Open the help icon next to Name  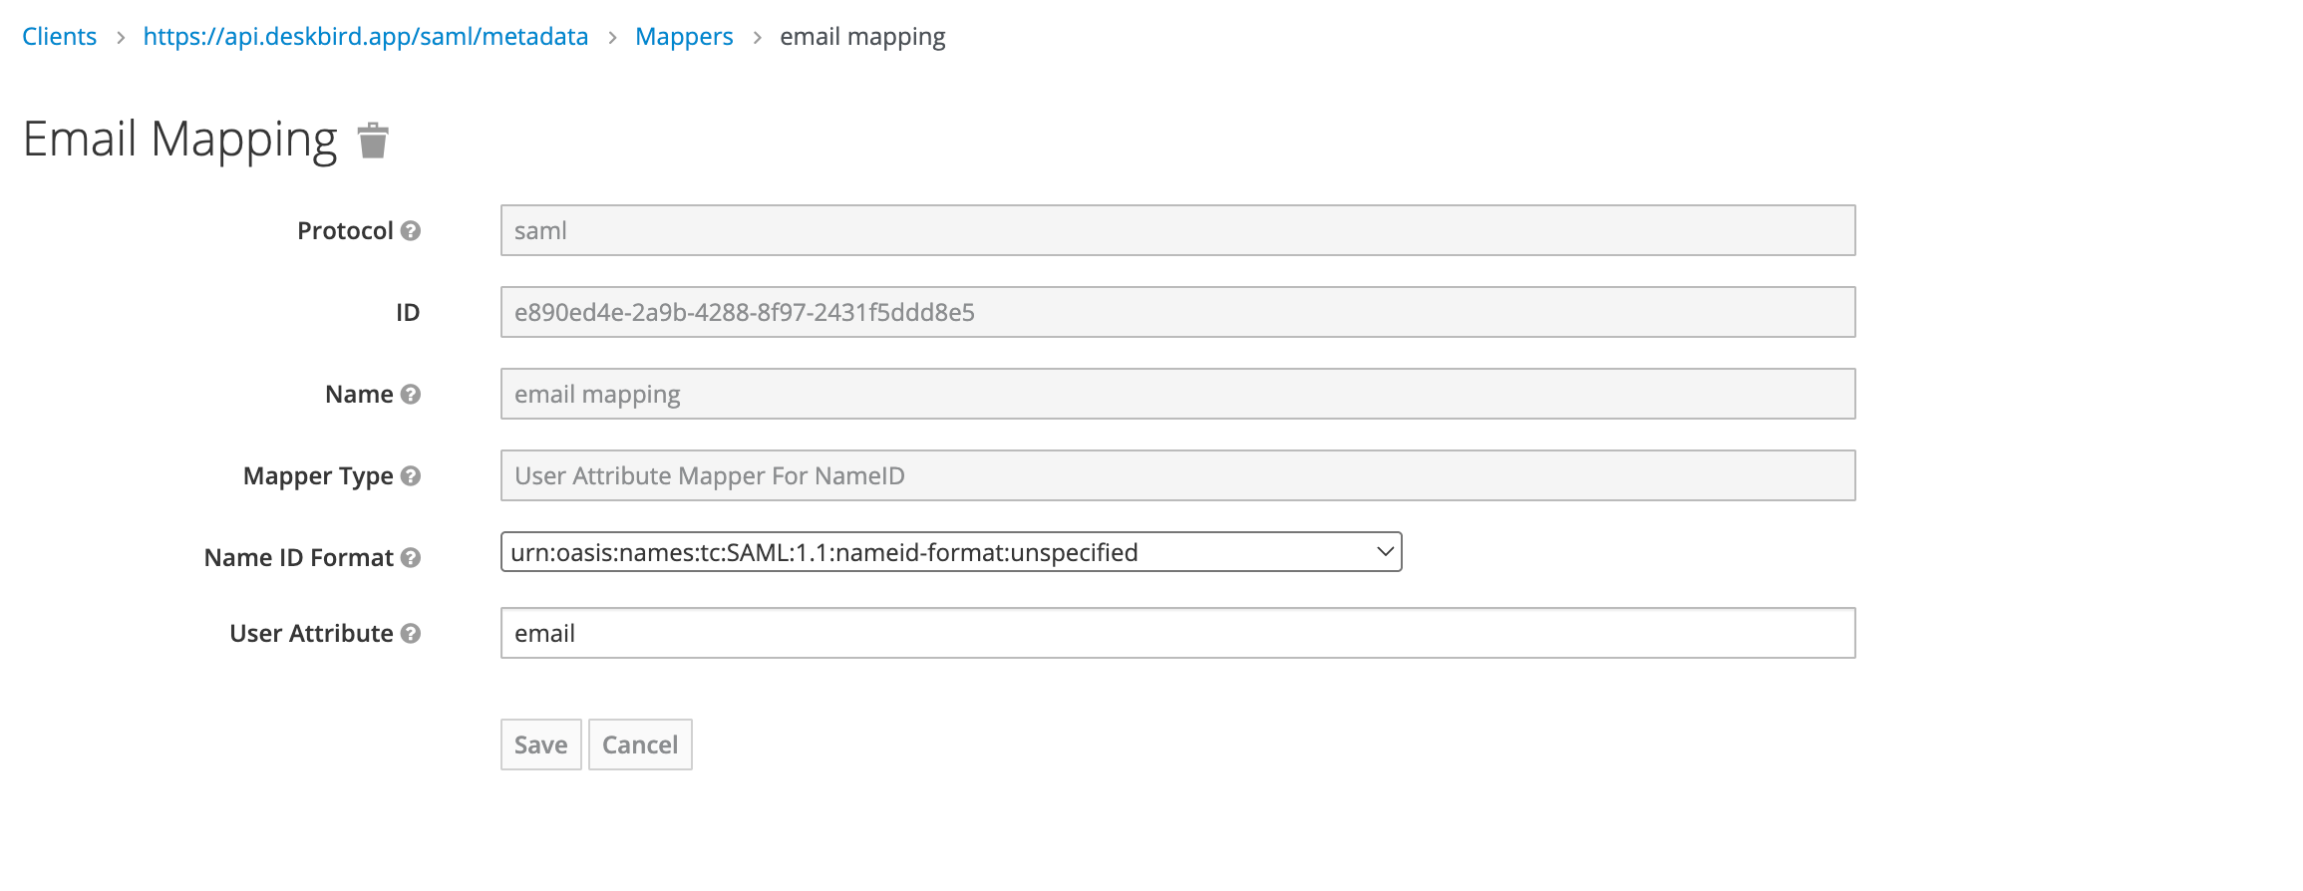click(x=411, y=395)
